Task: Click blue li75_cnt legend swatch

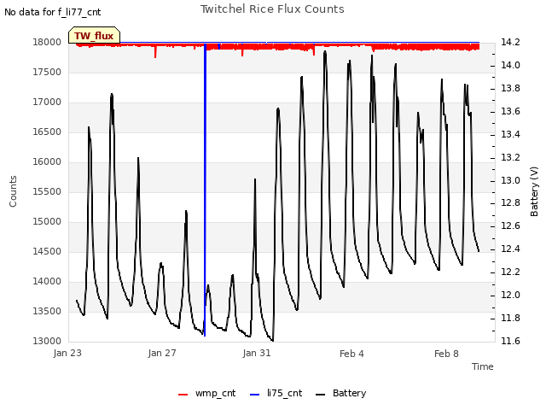Action: tap(255, 395)
